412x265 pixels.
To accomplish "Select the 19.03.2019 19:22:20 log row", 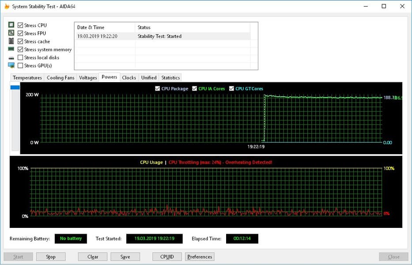I will point(163,36).
